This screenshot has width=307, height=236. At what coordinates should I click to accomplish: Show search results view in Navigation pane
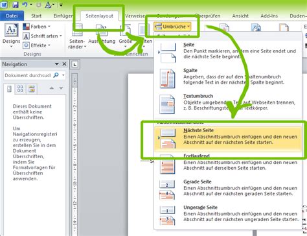click(32, 89)
